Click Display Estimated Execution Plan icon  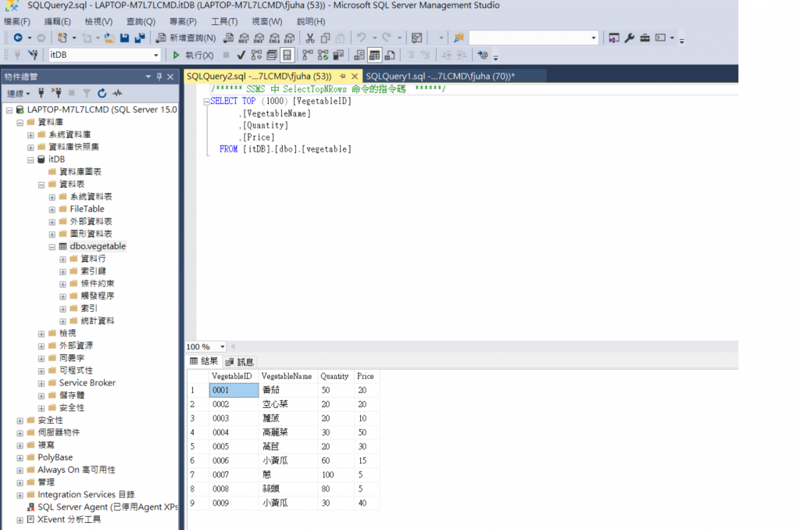pyautogui.click(x=256, y=55)
